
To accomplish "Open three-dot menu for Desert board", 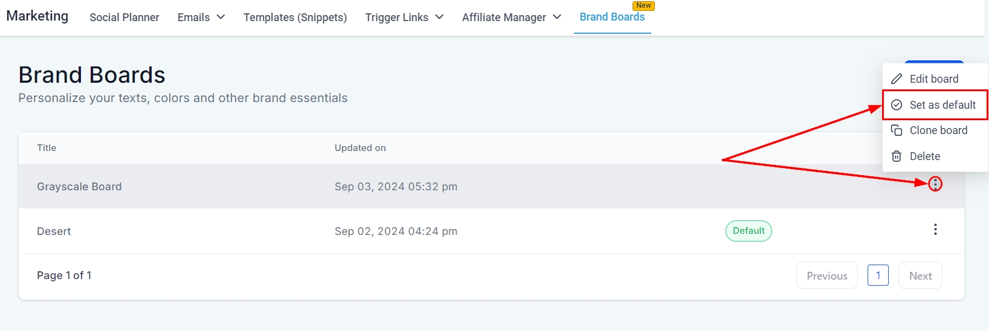I will pos(935,230).
